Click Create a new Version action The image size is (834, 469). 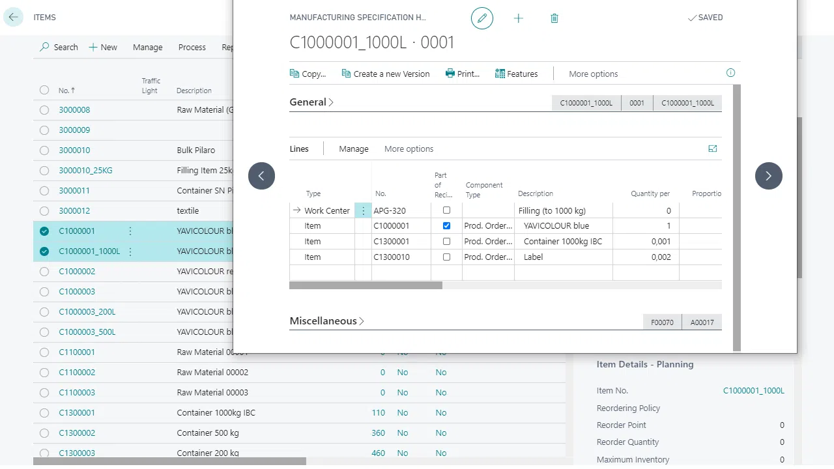(x=386, y=74)
